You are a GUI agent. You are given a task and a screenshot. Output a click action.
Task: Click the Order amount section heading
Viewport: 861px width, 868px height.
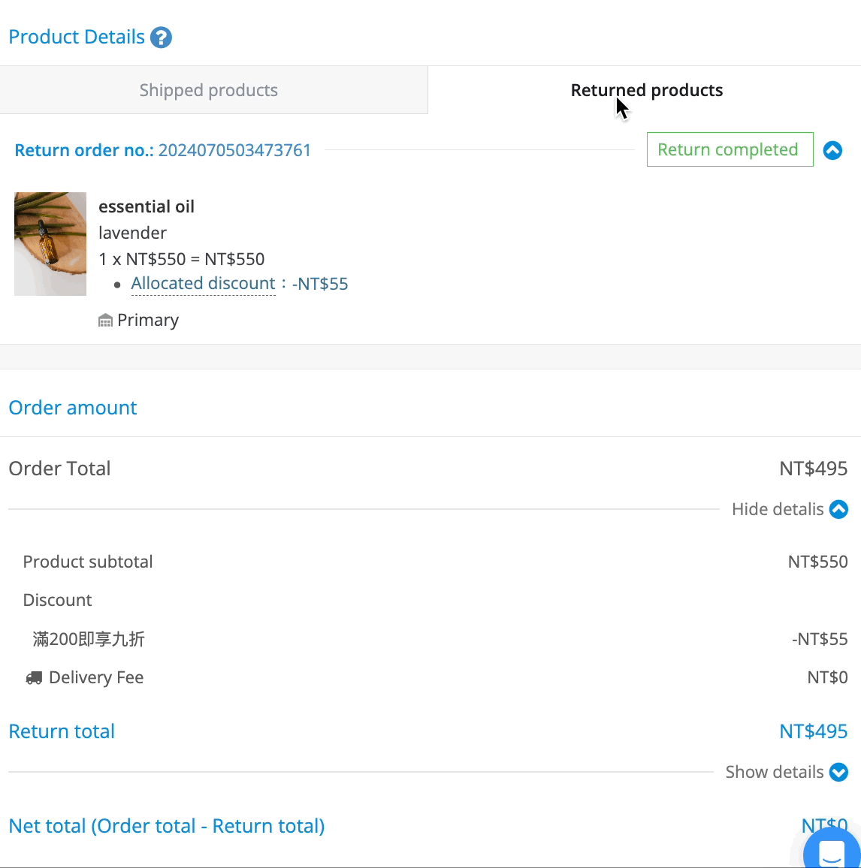tap(73, 408)
